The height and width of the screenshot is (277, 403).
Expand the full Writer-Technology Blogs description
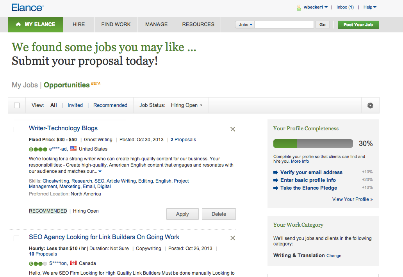pos(100,171)
